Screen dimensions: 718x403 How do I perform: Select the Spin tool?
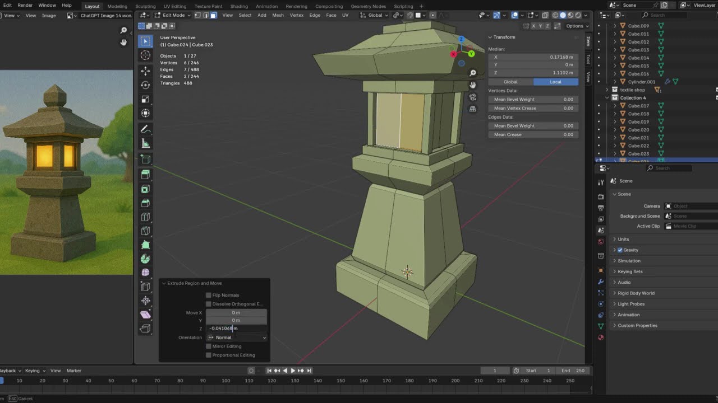[145, 259]
